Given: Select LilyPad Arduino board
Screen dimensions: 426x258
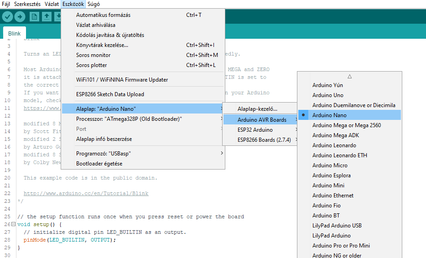Looking at the screenshot, I should (349, 236).
